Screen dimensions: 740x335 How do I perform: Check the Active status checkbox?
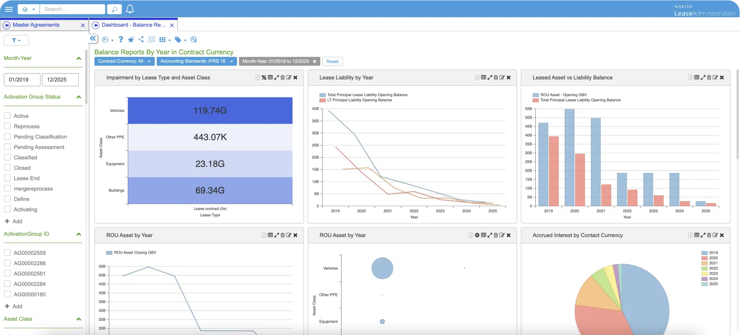pos(7,116)
